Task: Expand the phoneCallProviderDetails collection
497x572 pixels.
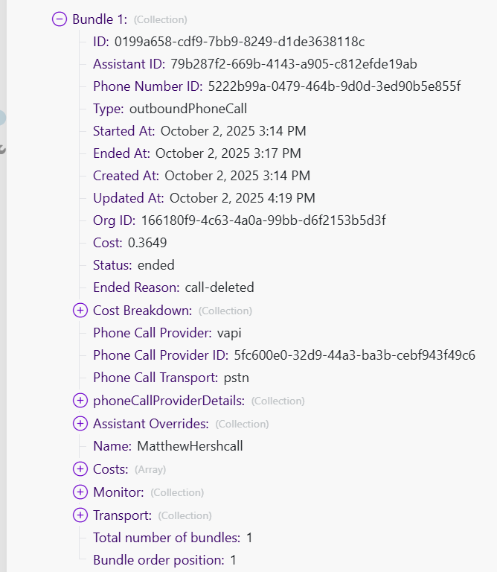Action: click(x=80, y=401)
